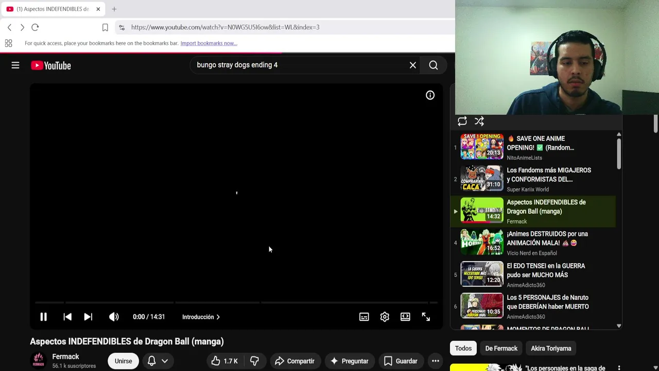
Task: Click NitoAnimeLists channel name
Action: (524, 158)
